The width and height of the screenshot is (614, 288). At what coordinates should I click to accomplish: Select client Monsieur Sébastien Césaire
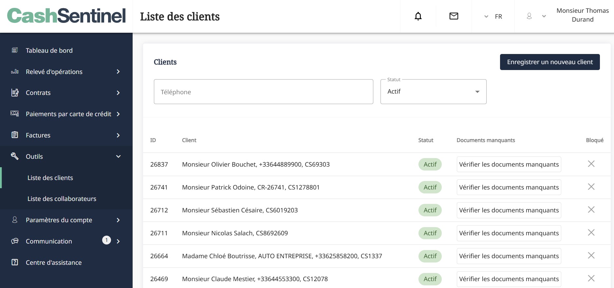(240, 210)
